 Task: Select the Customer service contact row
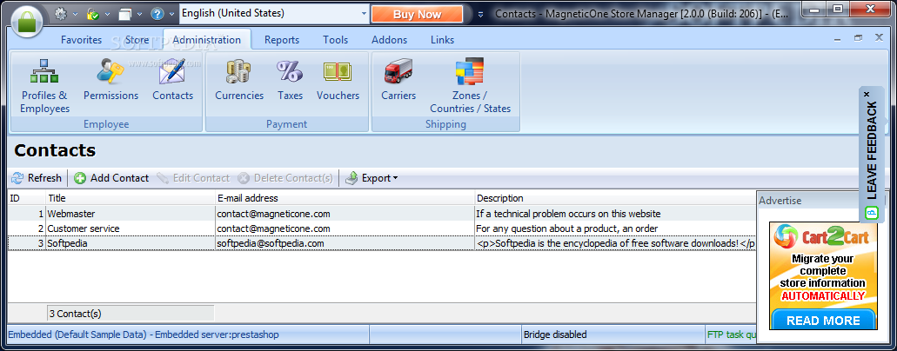(x=382, y=228)
